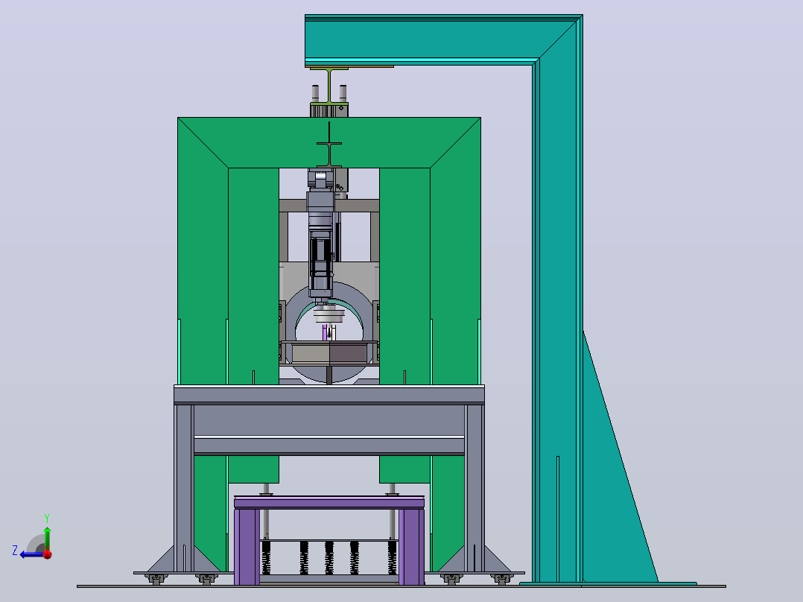Click the blue Z axis arrow of the triad
The width and height of the screenshot is (803, 602).
(31, 554)
